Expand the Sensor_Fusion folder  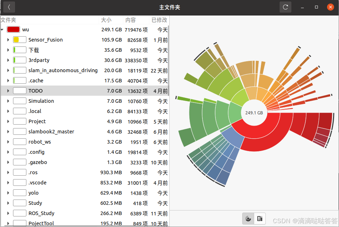(8, 40)
